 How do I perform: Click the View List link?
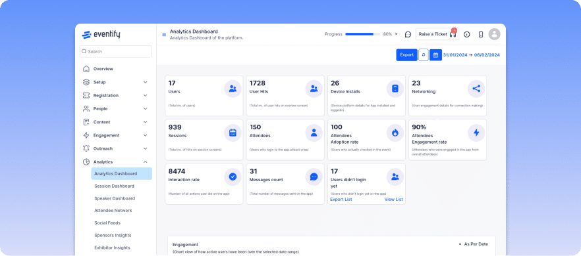393,200
